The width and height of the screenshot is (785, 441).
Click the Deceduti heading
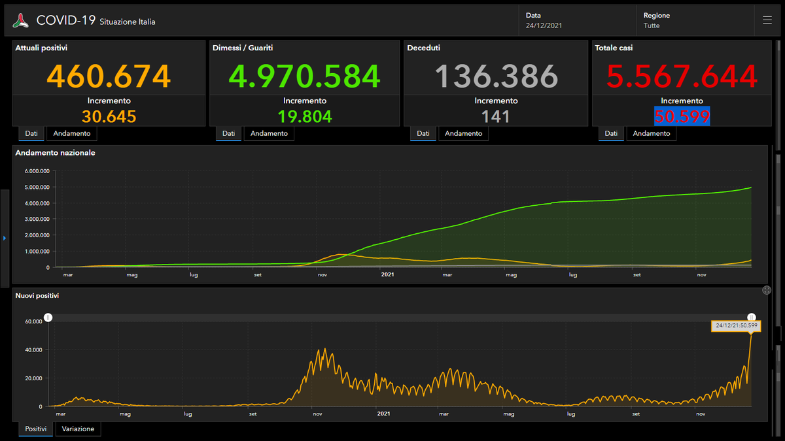(x=423, y=48)
